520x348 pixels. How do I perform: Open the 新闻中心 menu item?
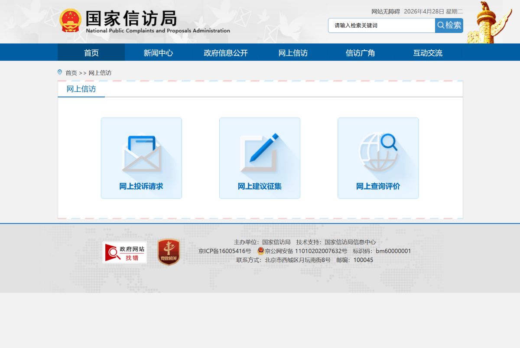tap(158, 52)
